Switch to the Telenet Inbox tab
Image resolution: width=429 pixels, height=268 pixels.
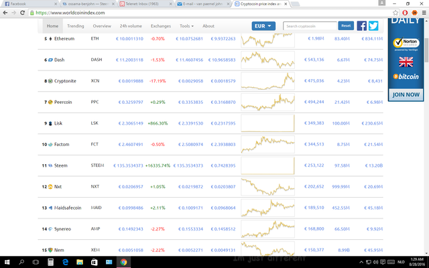(x=145, y=4)
